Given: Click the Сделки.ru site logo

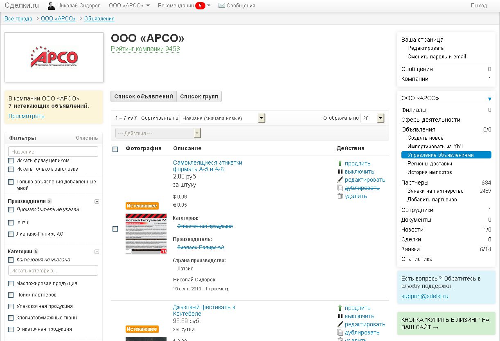Looking at the screenshot, I should pos(22,6).
